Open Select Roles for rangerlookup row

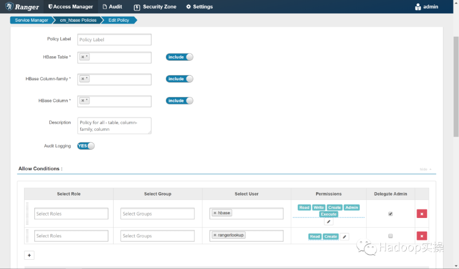click(71, 236)
